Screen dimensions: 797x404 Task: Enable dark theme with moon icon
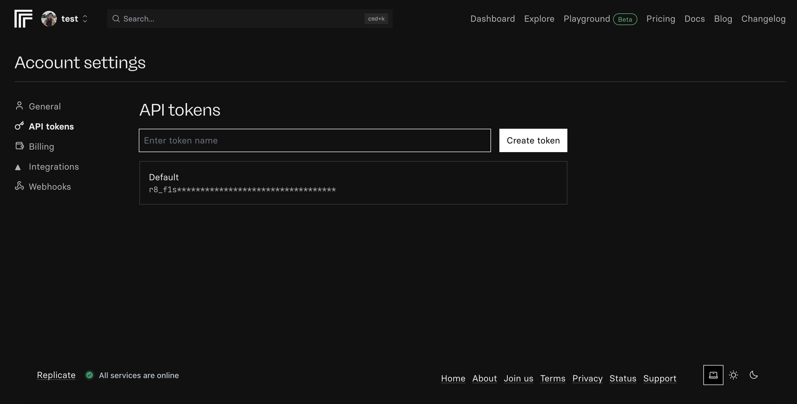[754, 375]
